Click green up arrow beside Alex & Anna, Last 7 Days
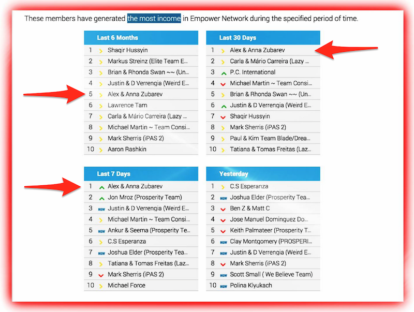 click(x=101, y=187)
